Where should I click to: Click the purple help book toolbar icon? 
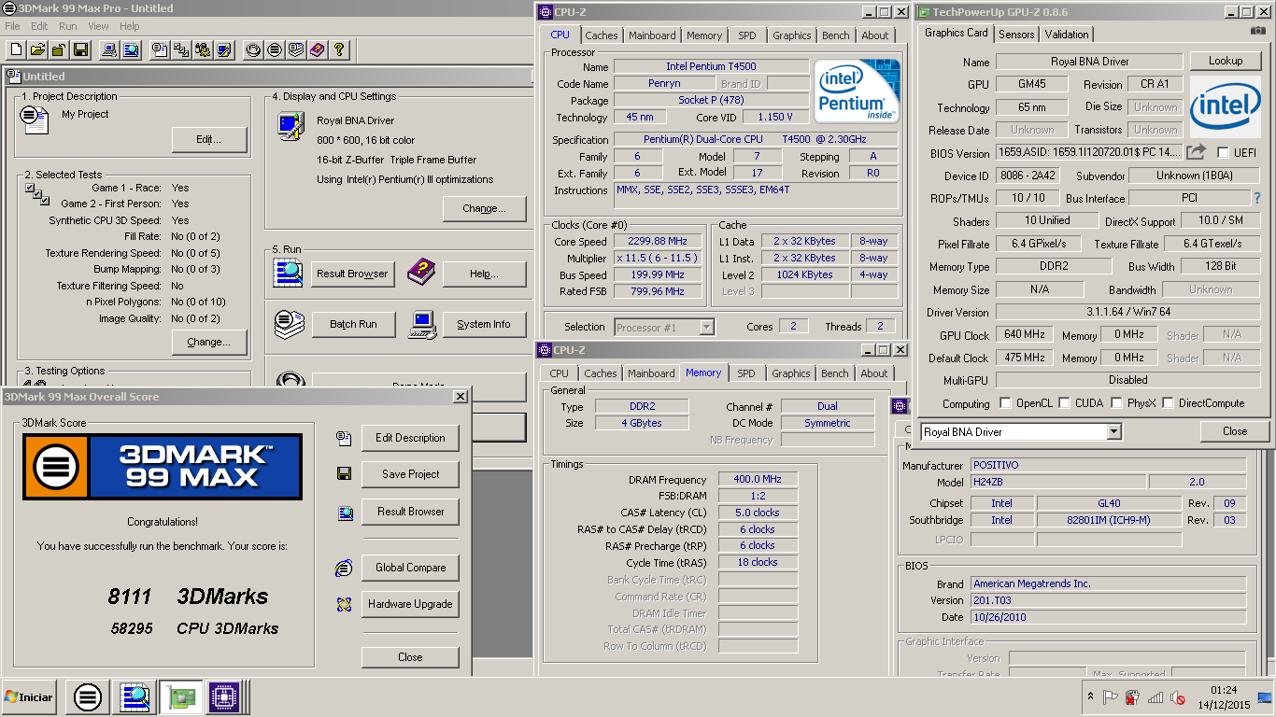click(318, 49)
